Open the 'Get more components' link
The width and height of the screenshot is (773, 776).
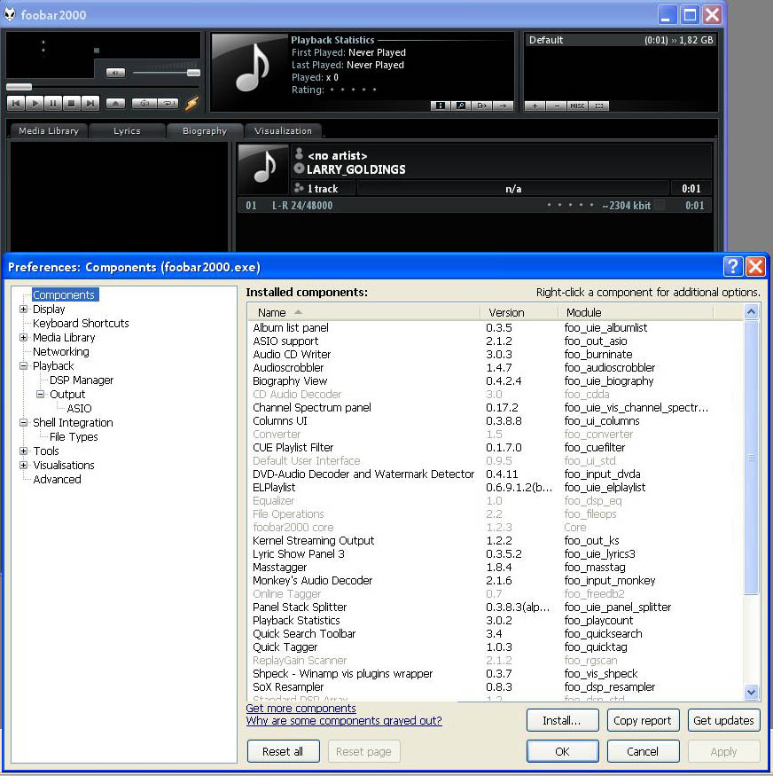[x=301, y=709]
